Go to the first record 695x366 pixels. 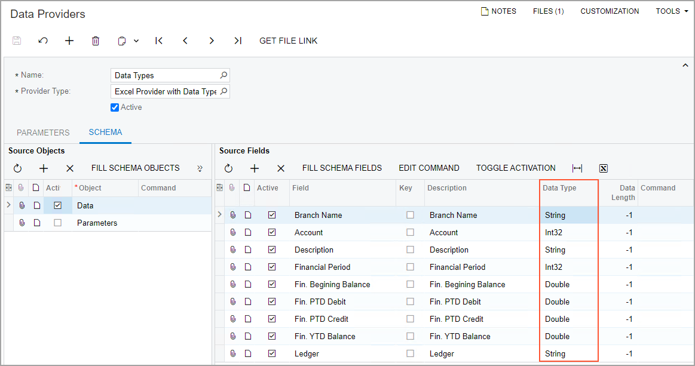click(159, 41)
